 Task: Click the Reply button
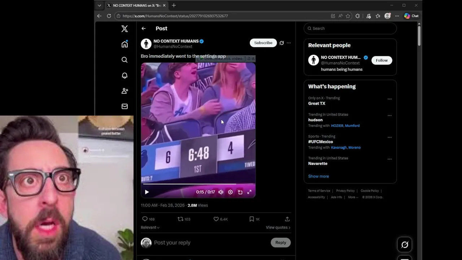280,243
